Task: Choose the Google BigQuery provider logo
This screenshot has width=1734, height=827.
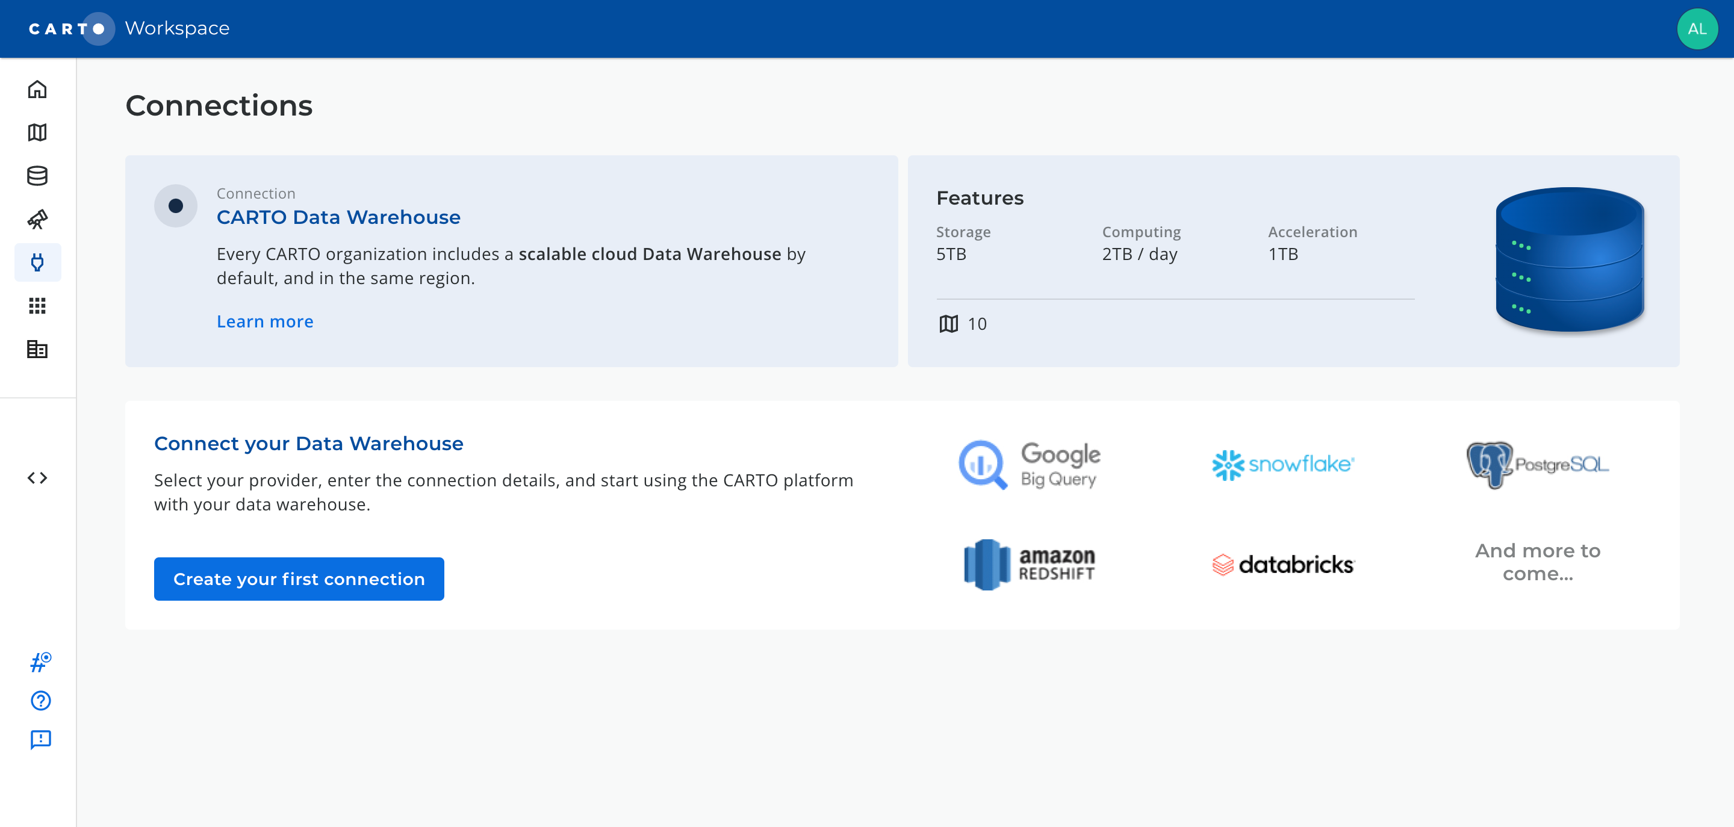Action: pos(1029,464)
